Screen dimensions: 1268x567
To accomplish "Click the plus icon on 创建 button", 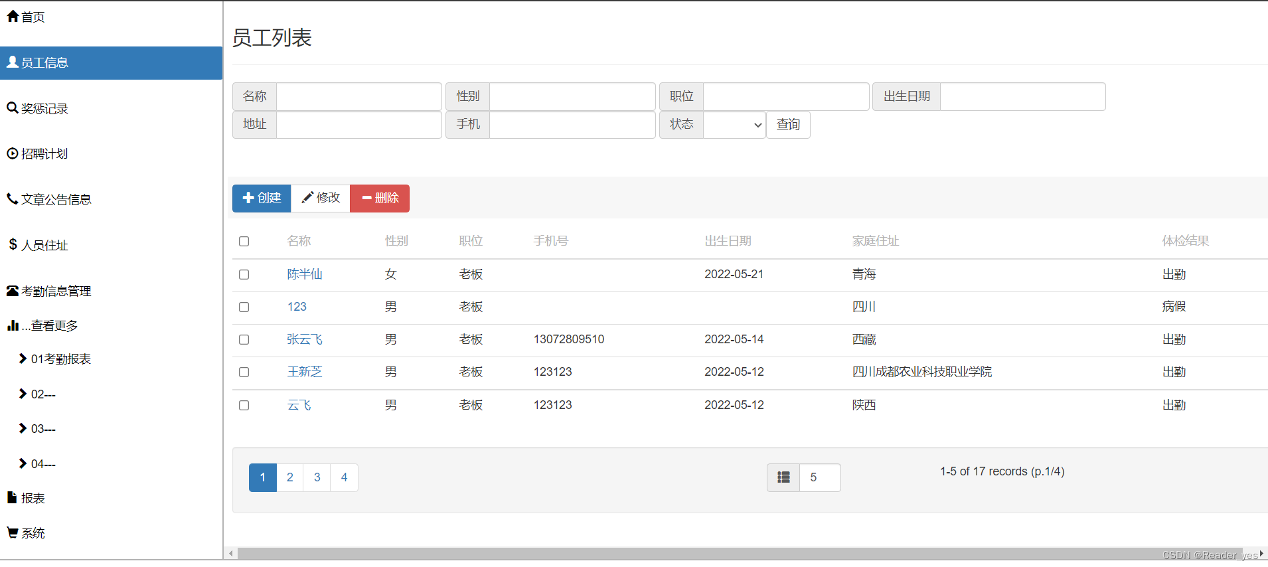I will coord(249,198).
